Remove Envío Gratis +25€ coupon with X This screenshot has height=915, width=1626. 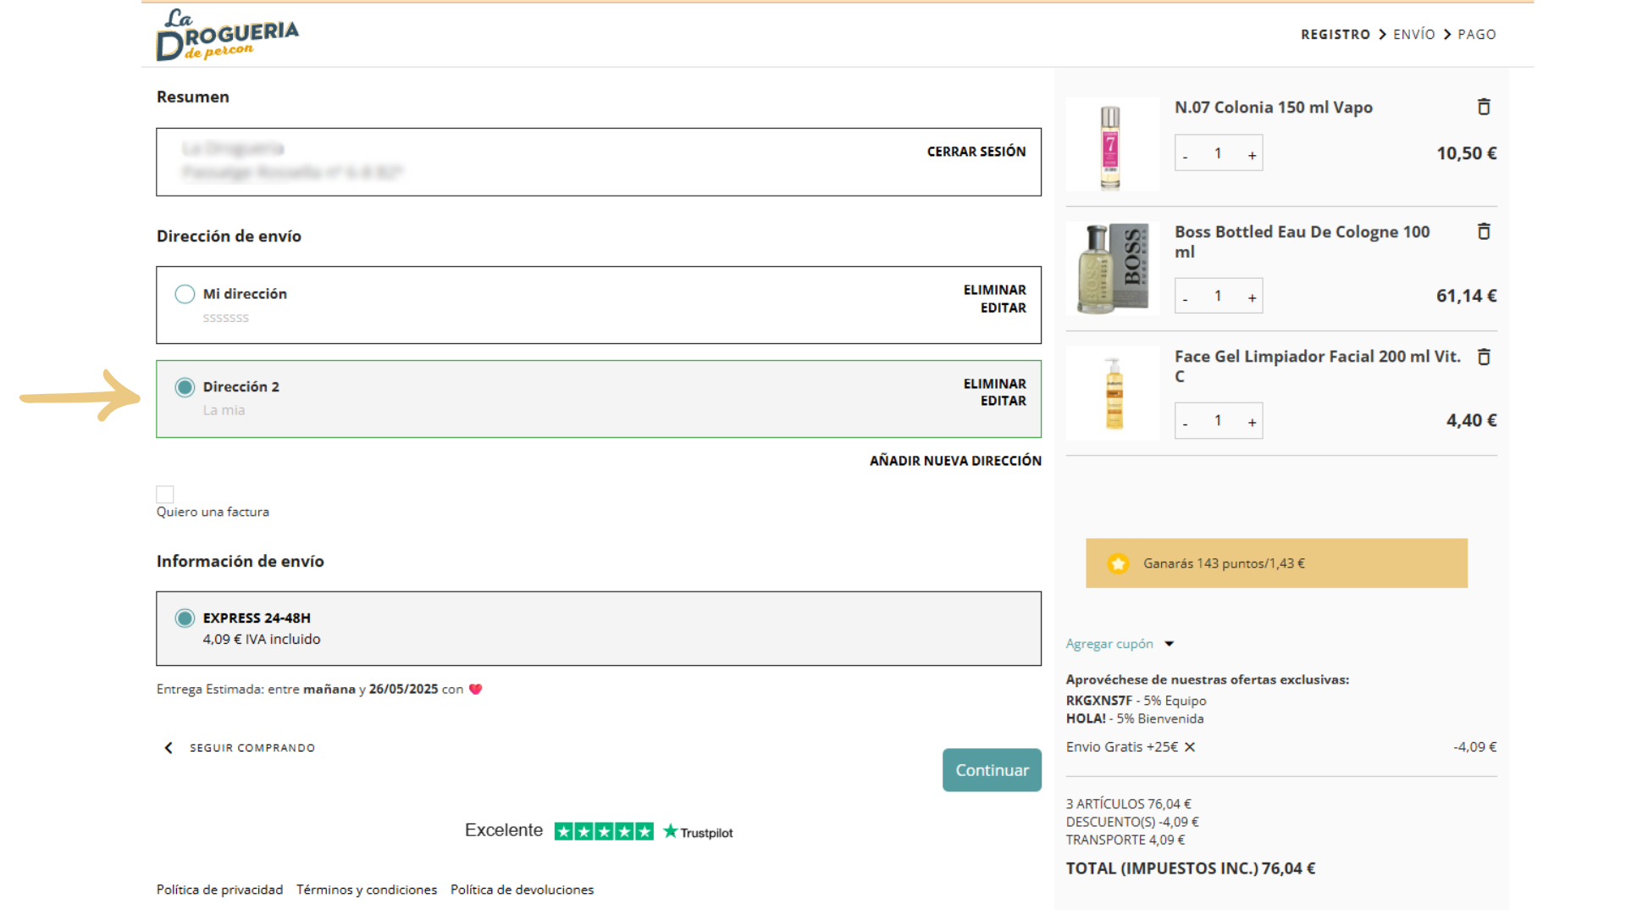[1190, 747]
